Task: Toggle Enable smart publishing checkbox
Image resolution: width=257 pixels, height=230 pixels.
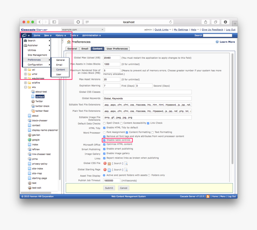Action: coord(104,149)
